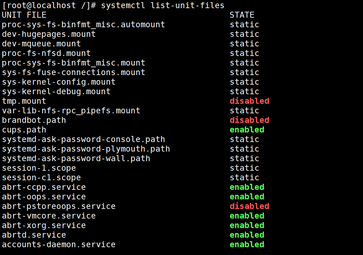Click the accounts-daemon.service unit name
This screenshot has width=363, height=255.
click(59, 244)
